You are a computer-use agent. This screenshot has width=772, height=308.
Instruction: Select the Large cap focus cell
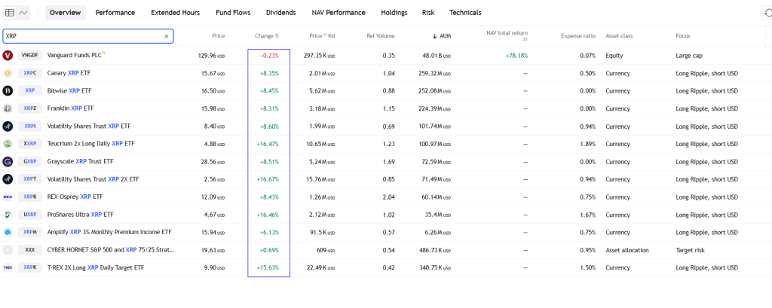689,56
